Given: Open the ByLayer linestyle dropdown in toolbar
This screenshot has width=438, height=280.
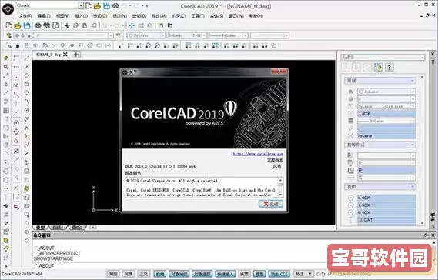Looking at the screenshot, I should [x=204, y=35].
